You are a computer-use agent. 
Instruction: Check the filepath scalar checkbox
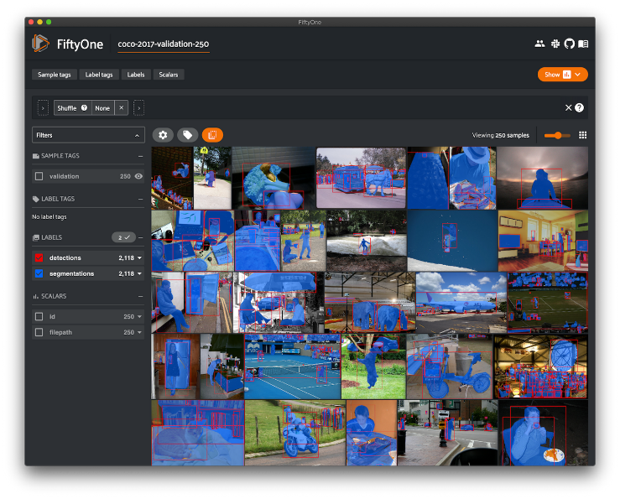point(39,332)
